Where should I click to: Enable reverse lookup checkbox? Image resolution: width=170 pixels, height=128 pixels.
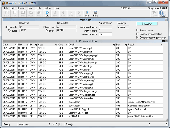137,34
